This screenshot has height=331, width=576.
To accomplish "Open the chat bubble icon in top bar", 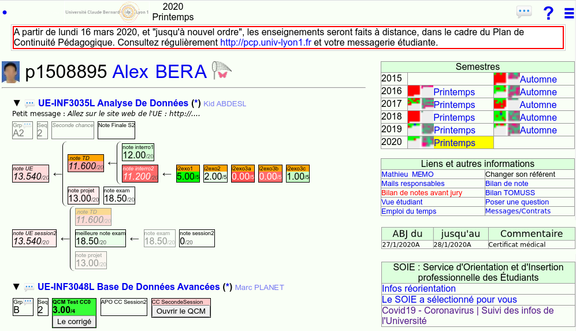I will (523, 12).
